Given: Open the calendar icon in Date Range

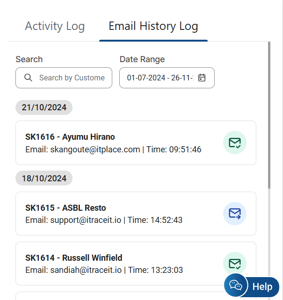Looking at the screenshot, I should point(202,78).
